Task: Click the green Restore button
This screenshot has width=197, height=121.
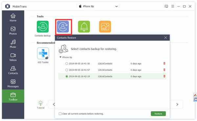Action: [158, 113]
